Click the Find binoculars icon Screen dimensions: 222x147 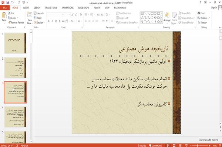click(199, 13)
